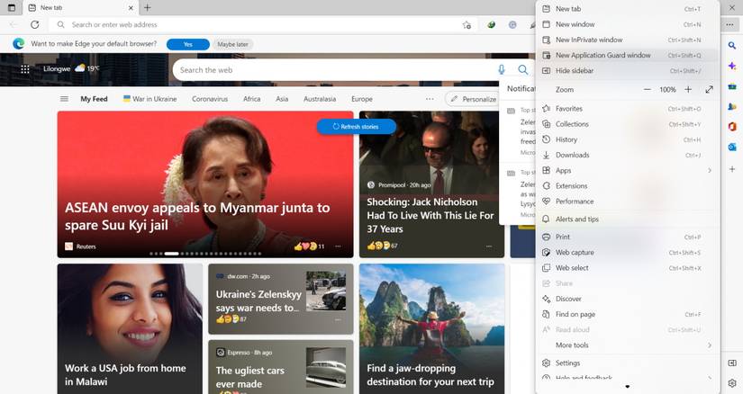Open Settings from the menu
743x394 pixels.
click(x=628, y=363)
